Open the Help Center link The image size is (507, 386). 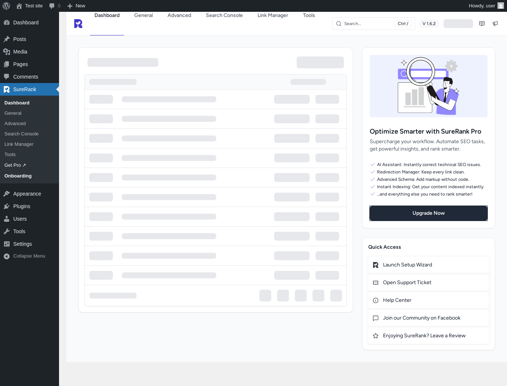pos(428,300)
